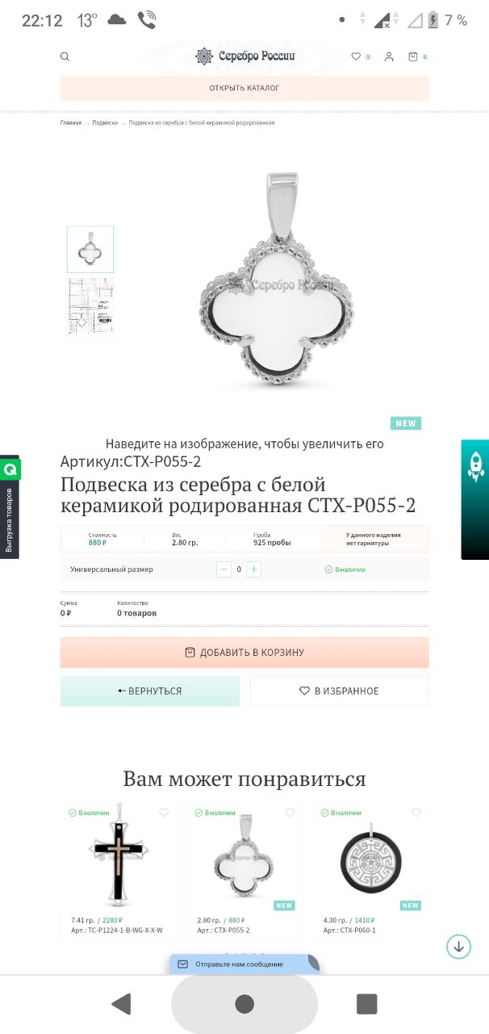
Task: Open the user account icon
Action: (389, 57)
